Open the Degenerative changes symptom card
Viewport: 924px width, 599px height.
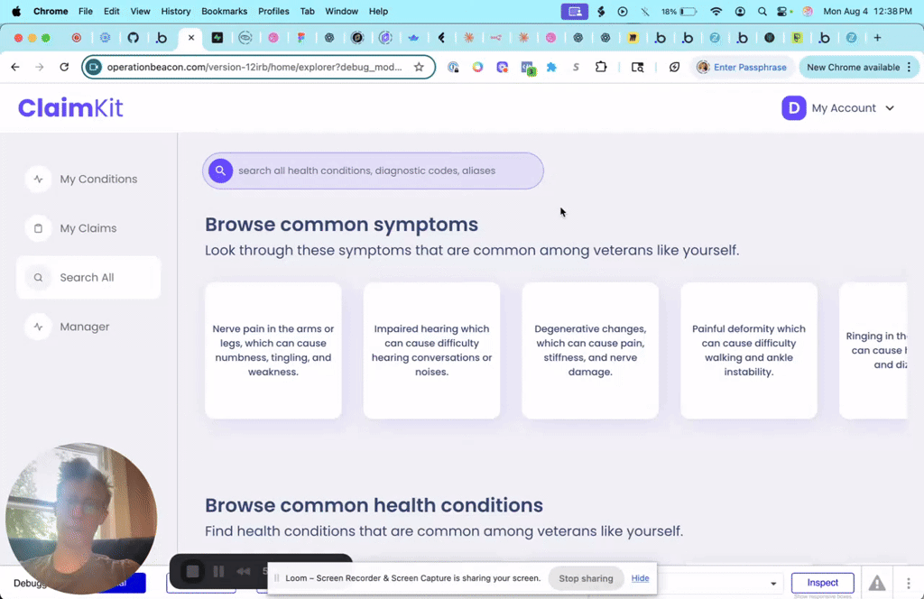click(x=590, y=350)
